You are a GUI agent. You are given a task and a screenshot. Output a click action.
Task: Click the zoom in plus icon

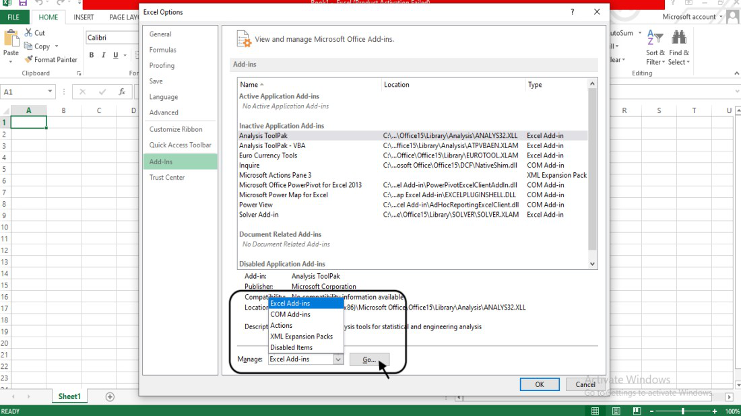715,411
